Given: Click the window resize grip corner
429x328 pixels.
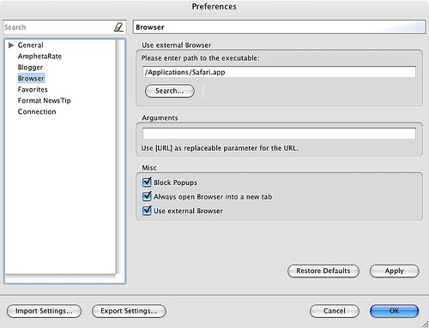Looking at the screenshot, I should pos(425,324).
